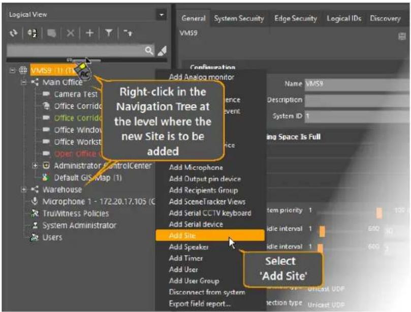The width and height of the screenshot is (411, 312).
Task: Adjust the second idle interval slider
Action: [320, 248]
